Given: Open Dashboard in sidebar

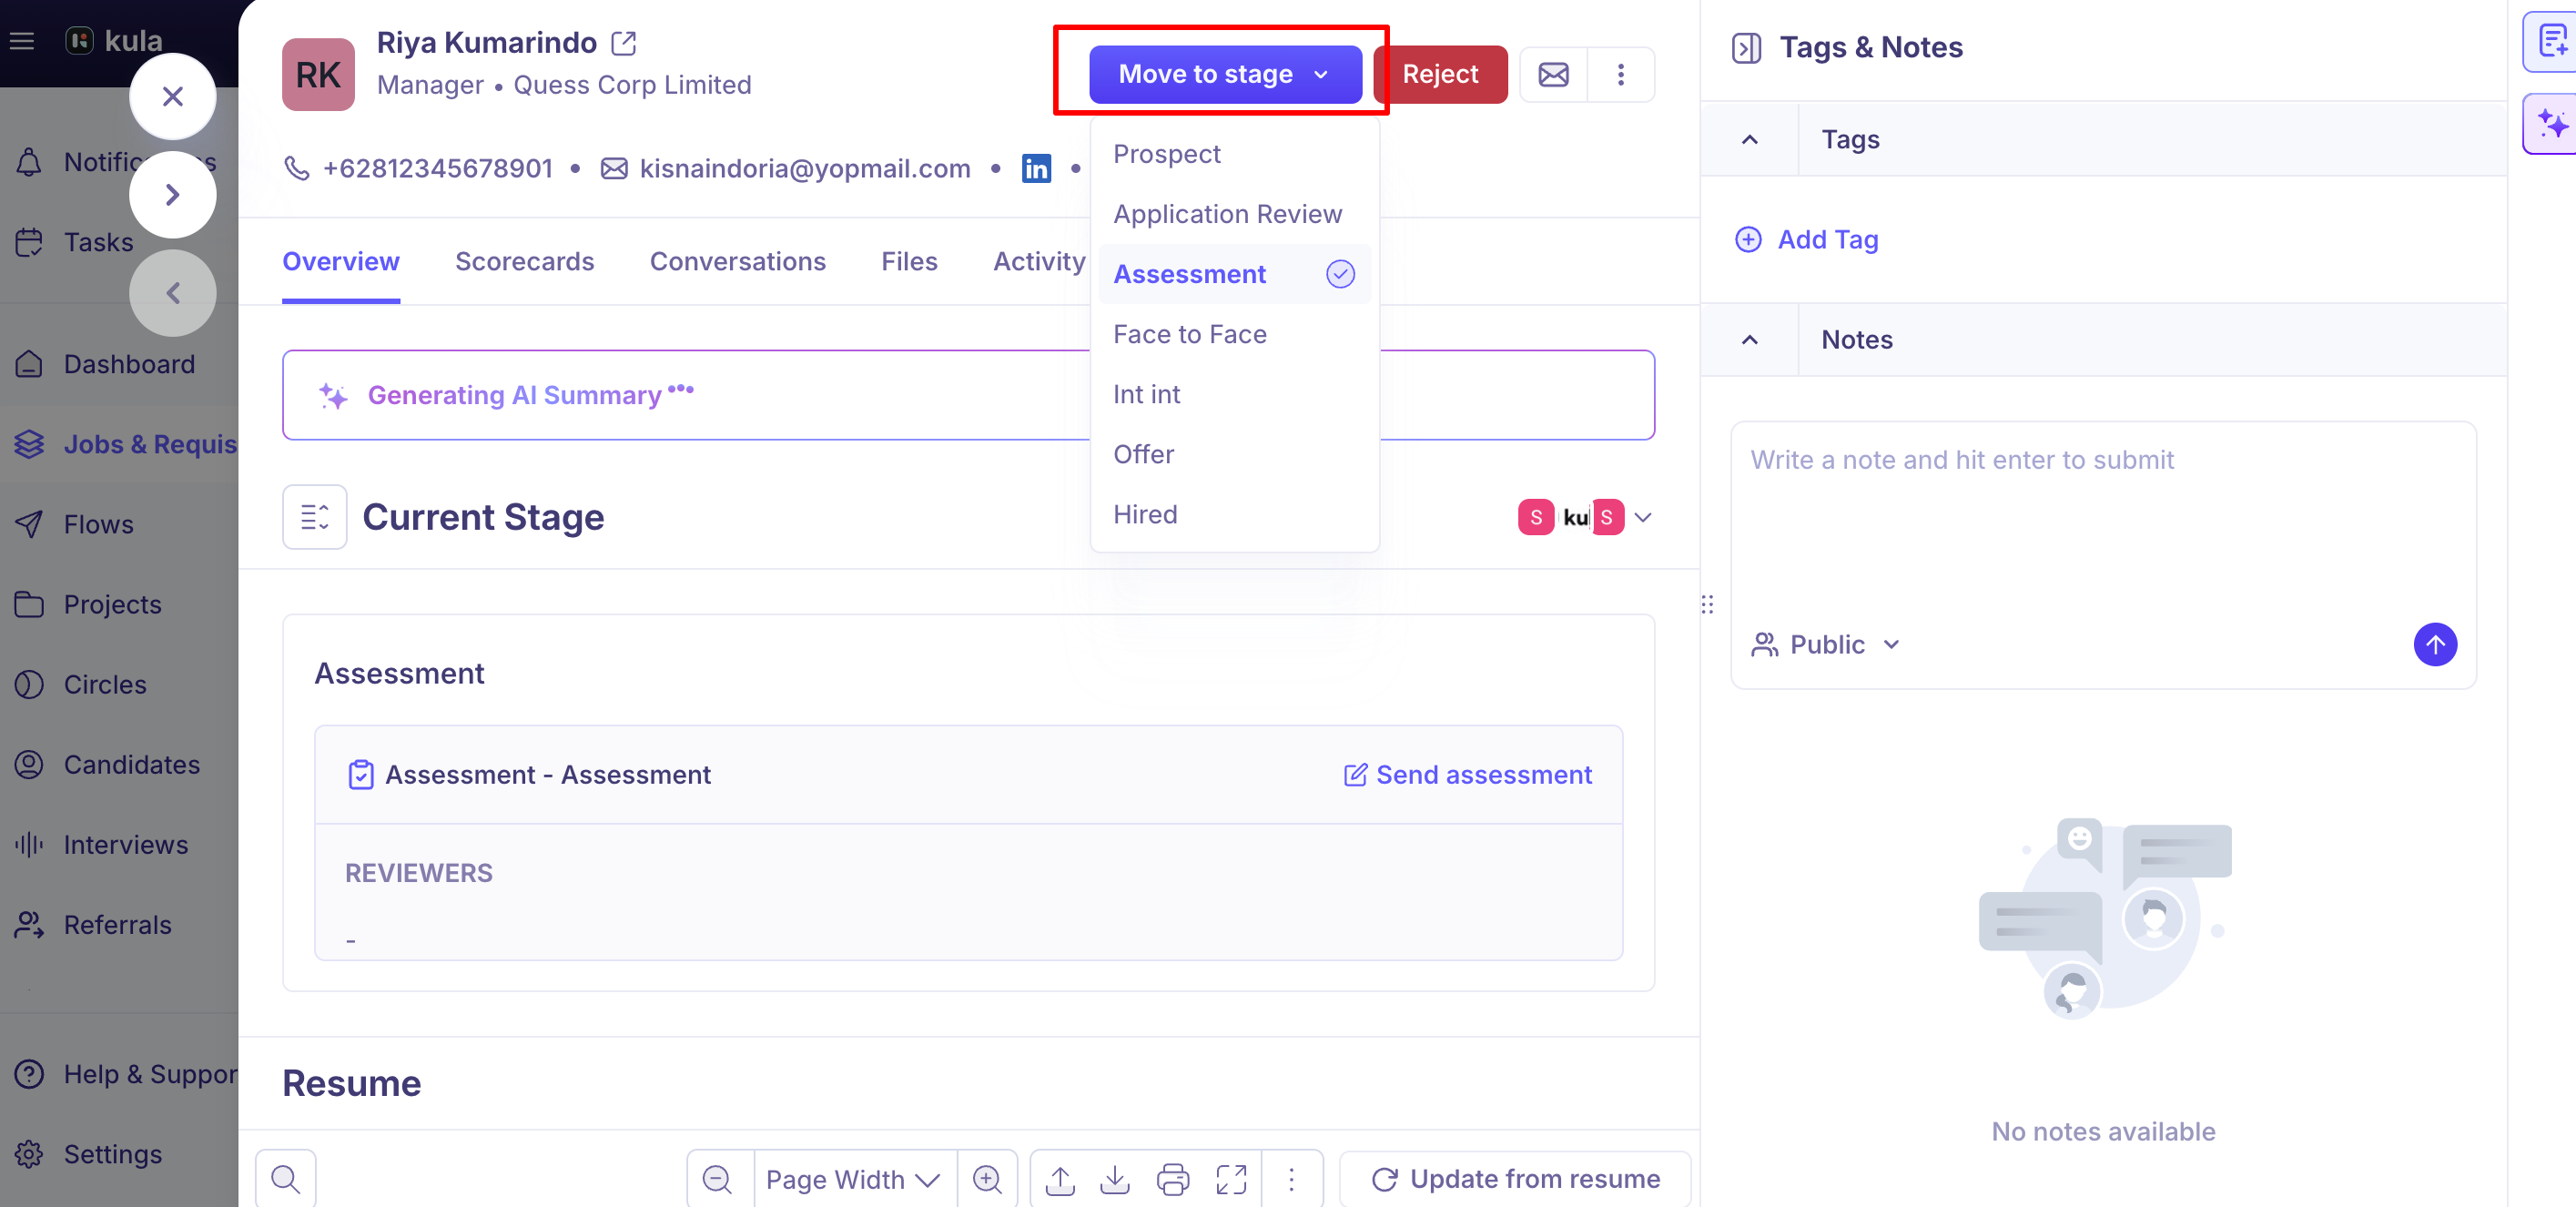Looking at the screenshot, I should [x=120, y=364].
